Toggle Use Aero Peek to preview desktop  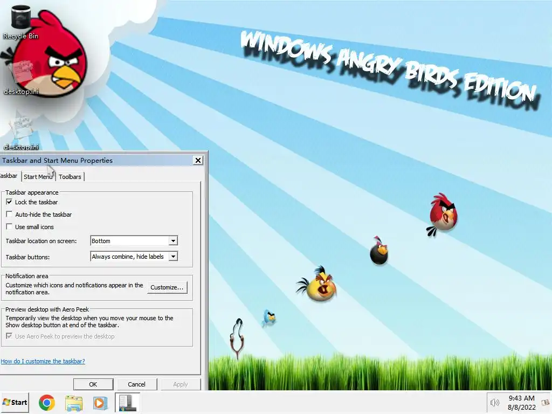(9, 336)
